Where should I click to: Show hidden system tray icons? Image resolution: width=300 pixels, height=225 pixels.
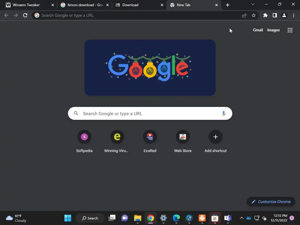point(242,218)
